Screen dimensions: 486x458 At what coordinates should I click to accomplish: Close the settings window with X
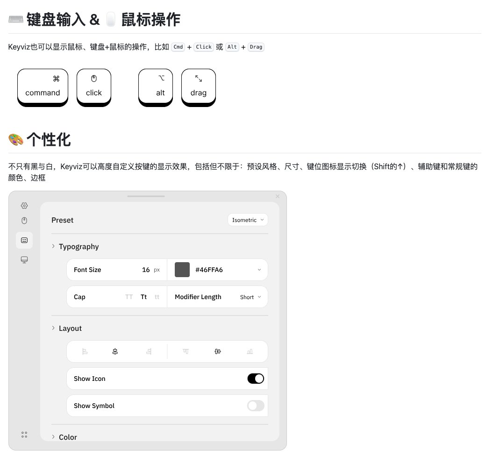point(278,196)
